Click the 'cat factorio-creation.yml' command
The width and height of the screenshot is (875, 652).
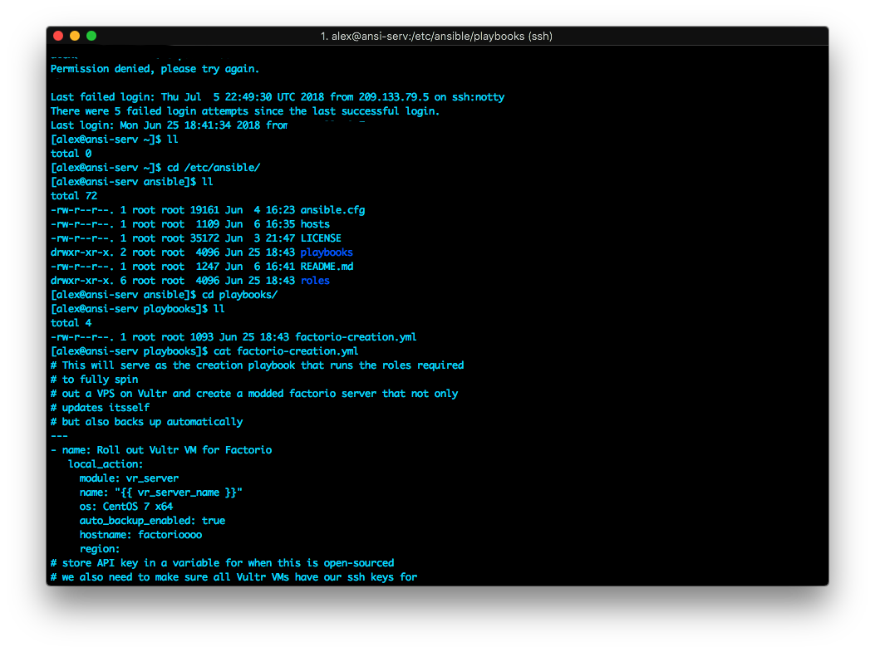[287, 351]
